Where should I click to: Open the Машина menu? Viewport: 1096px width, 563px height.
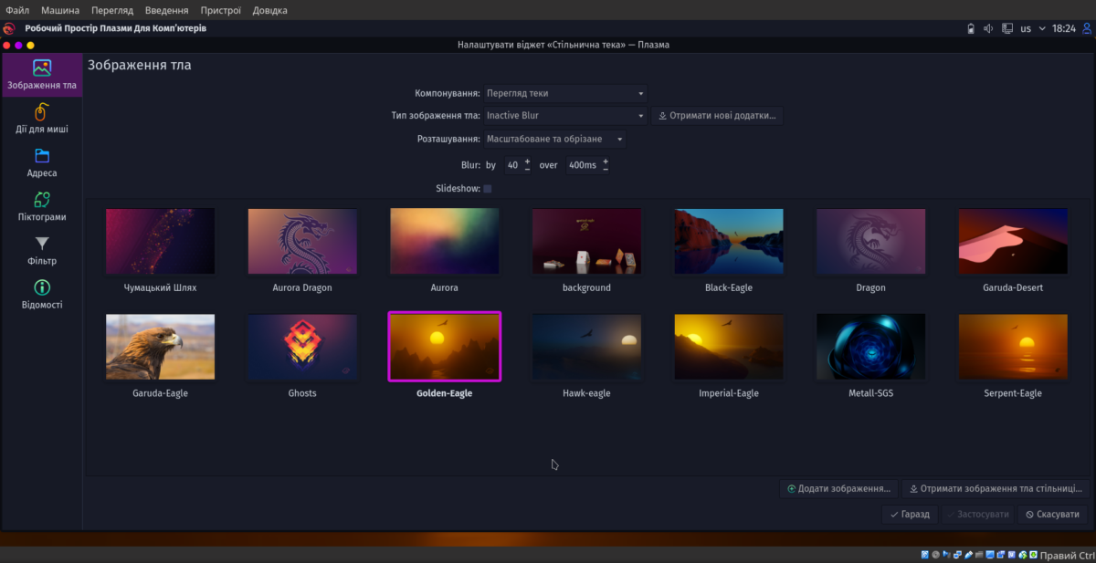60,10
